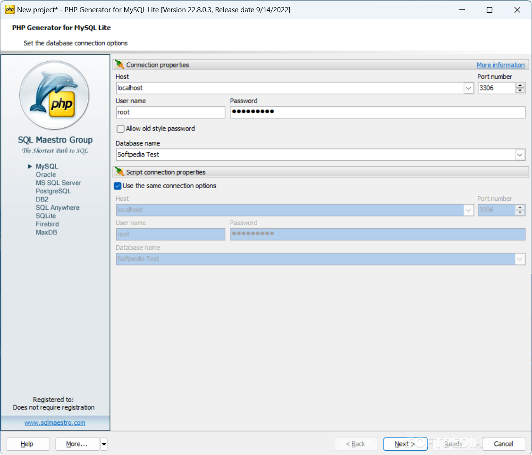Go to Next step
The width and height of the screenshot is (532, 455).
(x=405, y=444)
